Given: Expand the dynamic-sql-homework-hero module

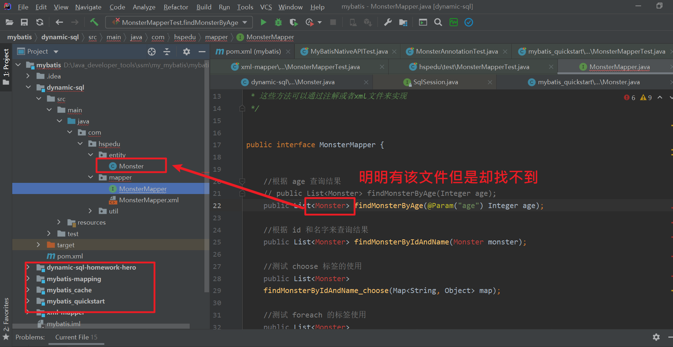Looking at the screenshot, I should pos(28,267).
